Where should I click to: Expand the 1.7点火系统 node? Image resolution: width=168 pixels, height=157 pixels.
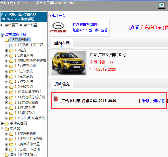point(7,76)
